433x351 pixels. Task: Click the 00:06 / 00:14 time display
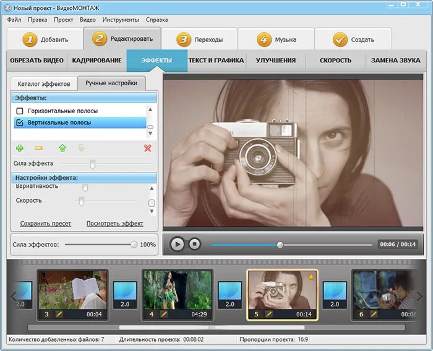398,244
